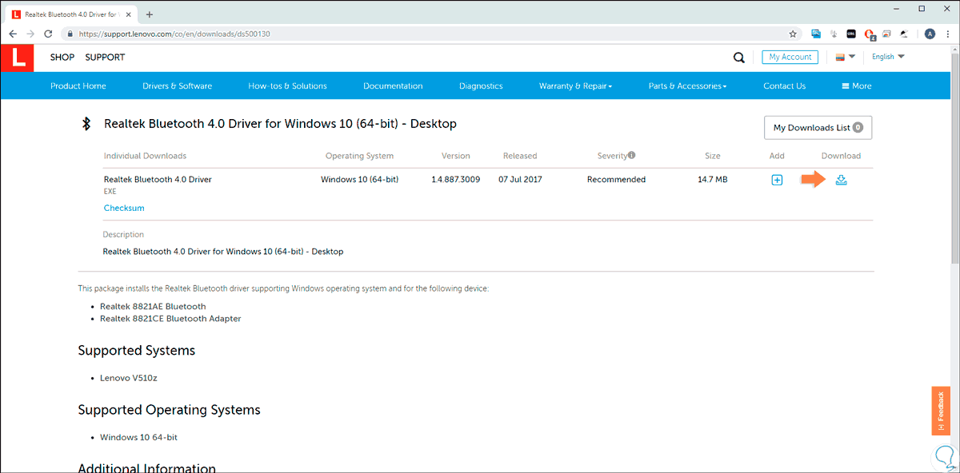Click the red Opera-style extension icon
Image resolution: width=960 pixels, height=473 pixels.
point(870,34)
